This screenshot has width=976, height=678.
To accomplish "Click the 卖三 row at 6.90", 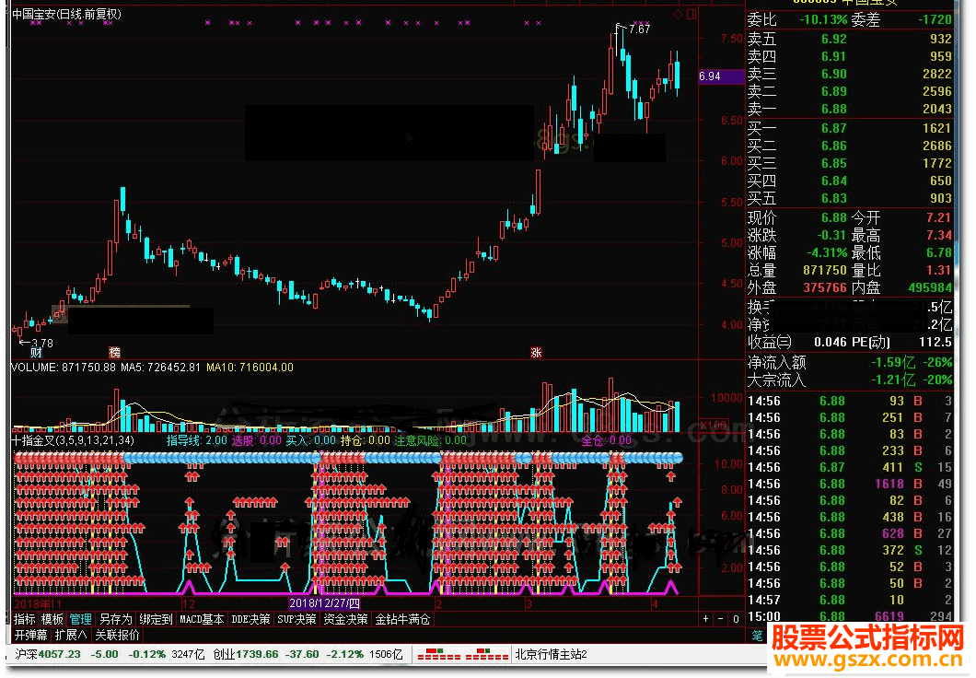I will click(x=849, y=74).
